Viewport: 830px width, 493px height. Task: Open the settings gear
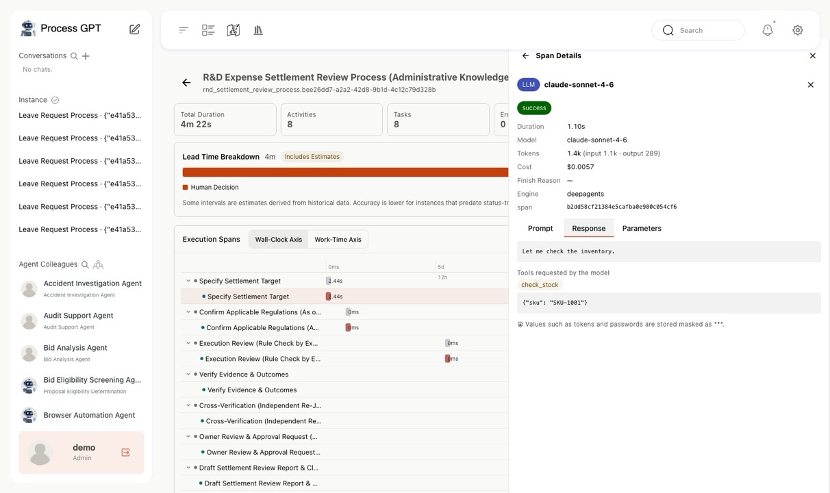[x=798, y=30]
